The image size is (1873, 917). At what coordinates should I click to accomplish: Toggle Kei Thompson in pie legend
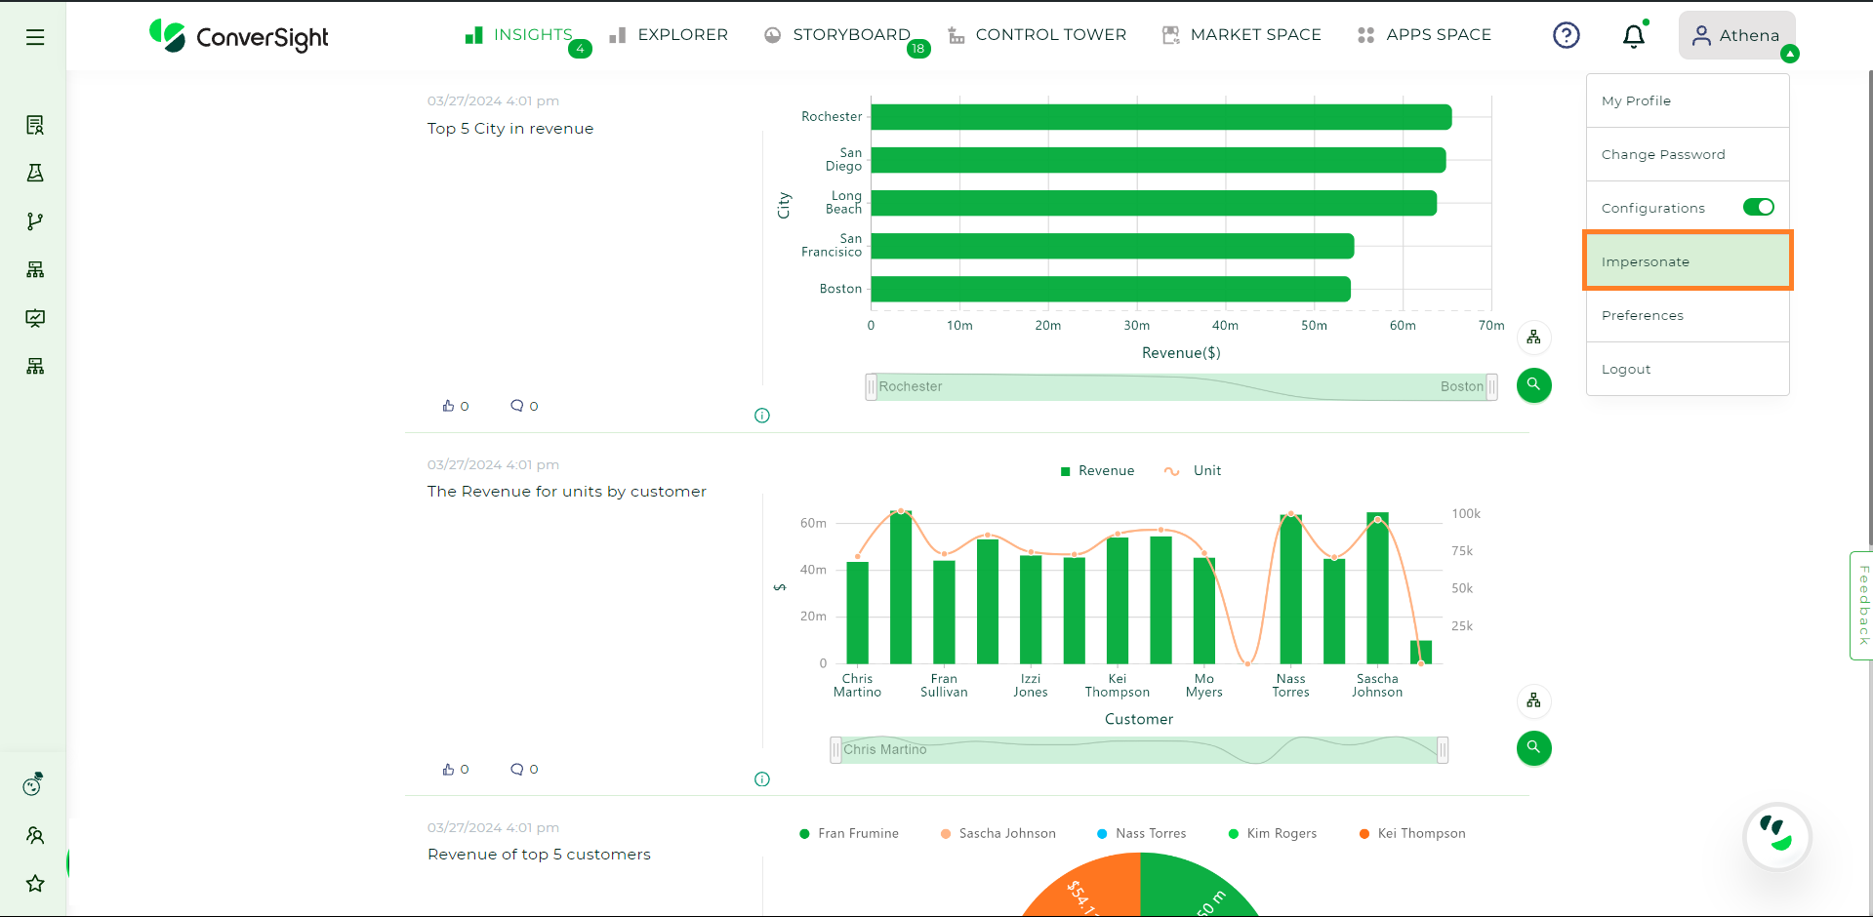tap(1411, 833)
